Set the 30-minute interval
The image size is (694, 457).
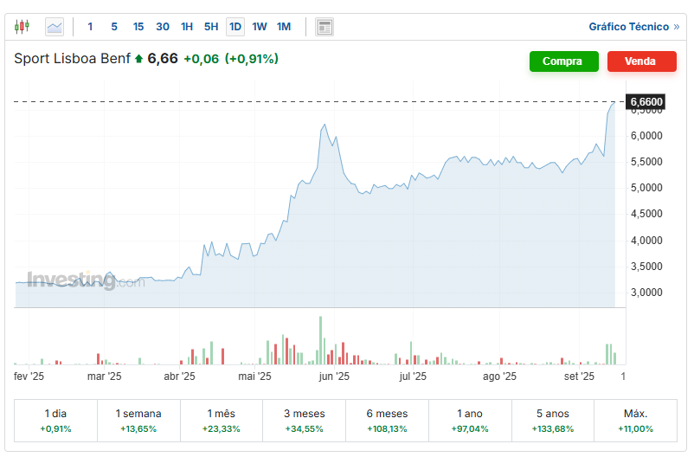tap(163, 27)
